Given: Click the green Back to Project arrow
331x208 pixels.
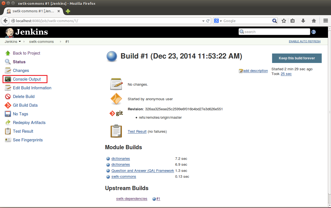Looking at the screenshot, I should click(8, 53).
